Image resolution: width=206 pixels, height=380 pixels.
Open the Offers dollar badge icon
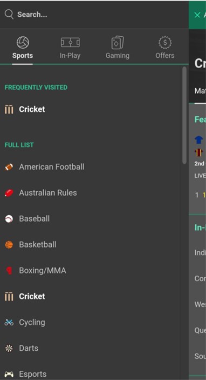(165, 43)
